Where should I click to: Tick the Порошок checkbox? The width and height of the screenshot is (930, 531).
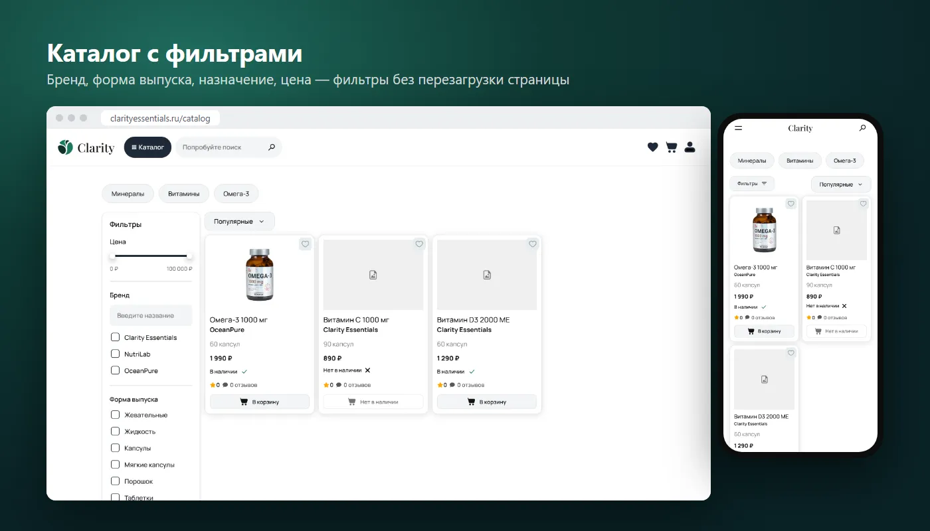coord(115,481)
